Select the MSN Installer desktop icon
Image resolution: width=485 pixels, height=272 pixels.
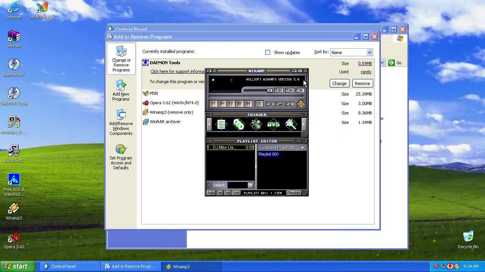pos(42,11)
